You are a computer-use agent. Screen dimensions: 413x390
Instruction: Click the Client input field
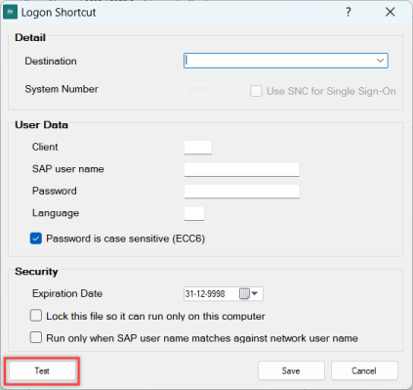[x=198, y=148]
